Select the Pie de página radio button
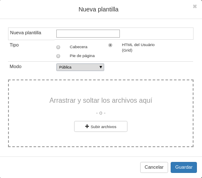 pos(58,56)
